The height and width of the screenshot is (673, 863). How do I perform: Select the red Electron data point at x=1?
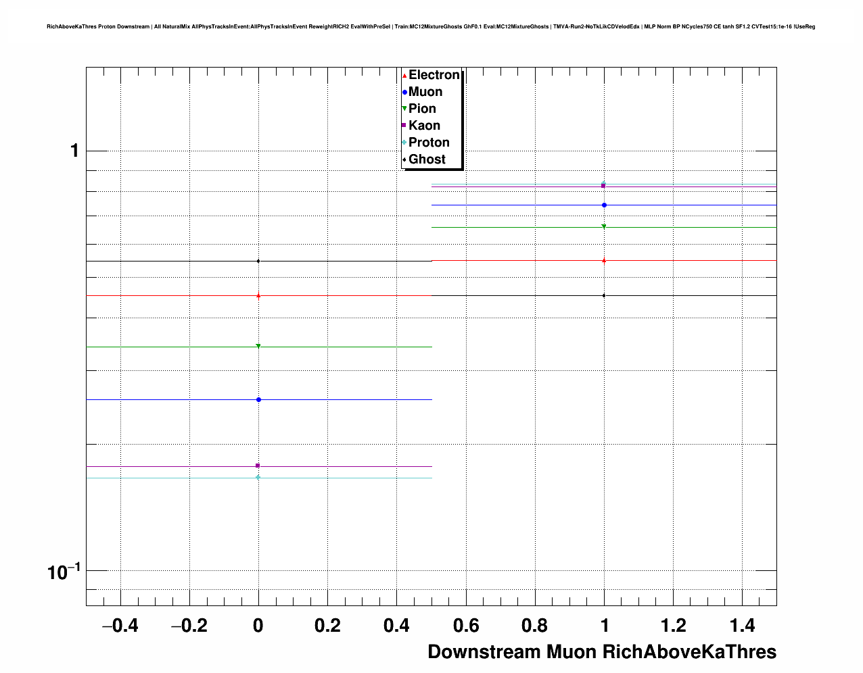click(x=604, y=260)
